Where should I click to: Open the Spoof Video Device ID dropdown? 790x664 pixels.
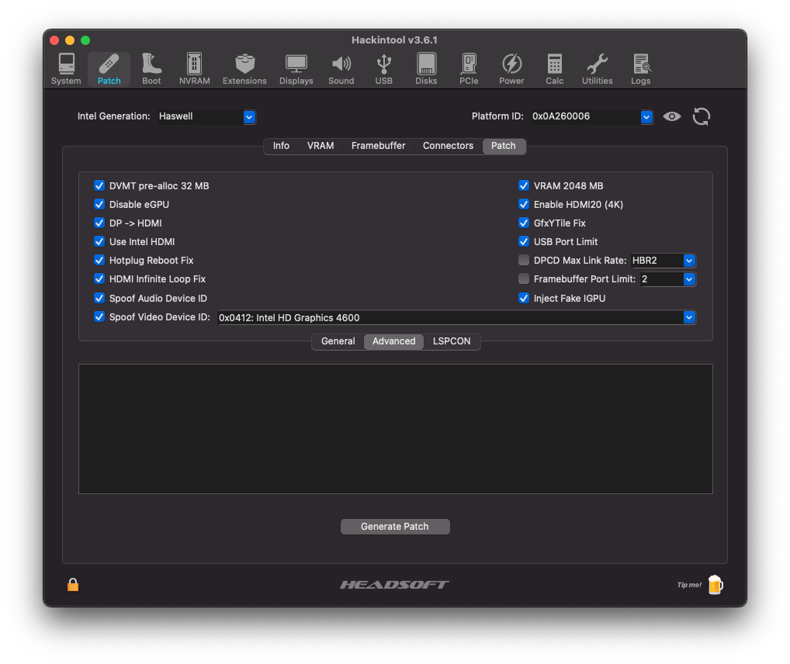[x=688, y=317]
